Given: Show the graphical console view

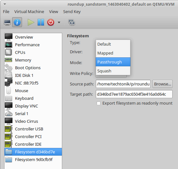Looking at the screenshot, I should coord(7,22).
